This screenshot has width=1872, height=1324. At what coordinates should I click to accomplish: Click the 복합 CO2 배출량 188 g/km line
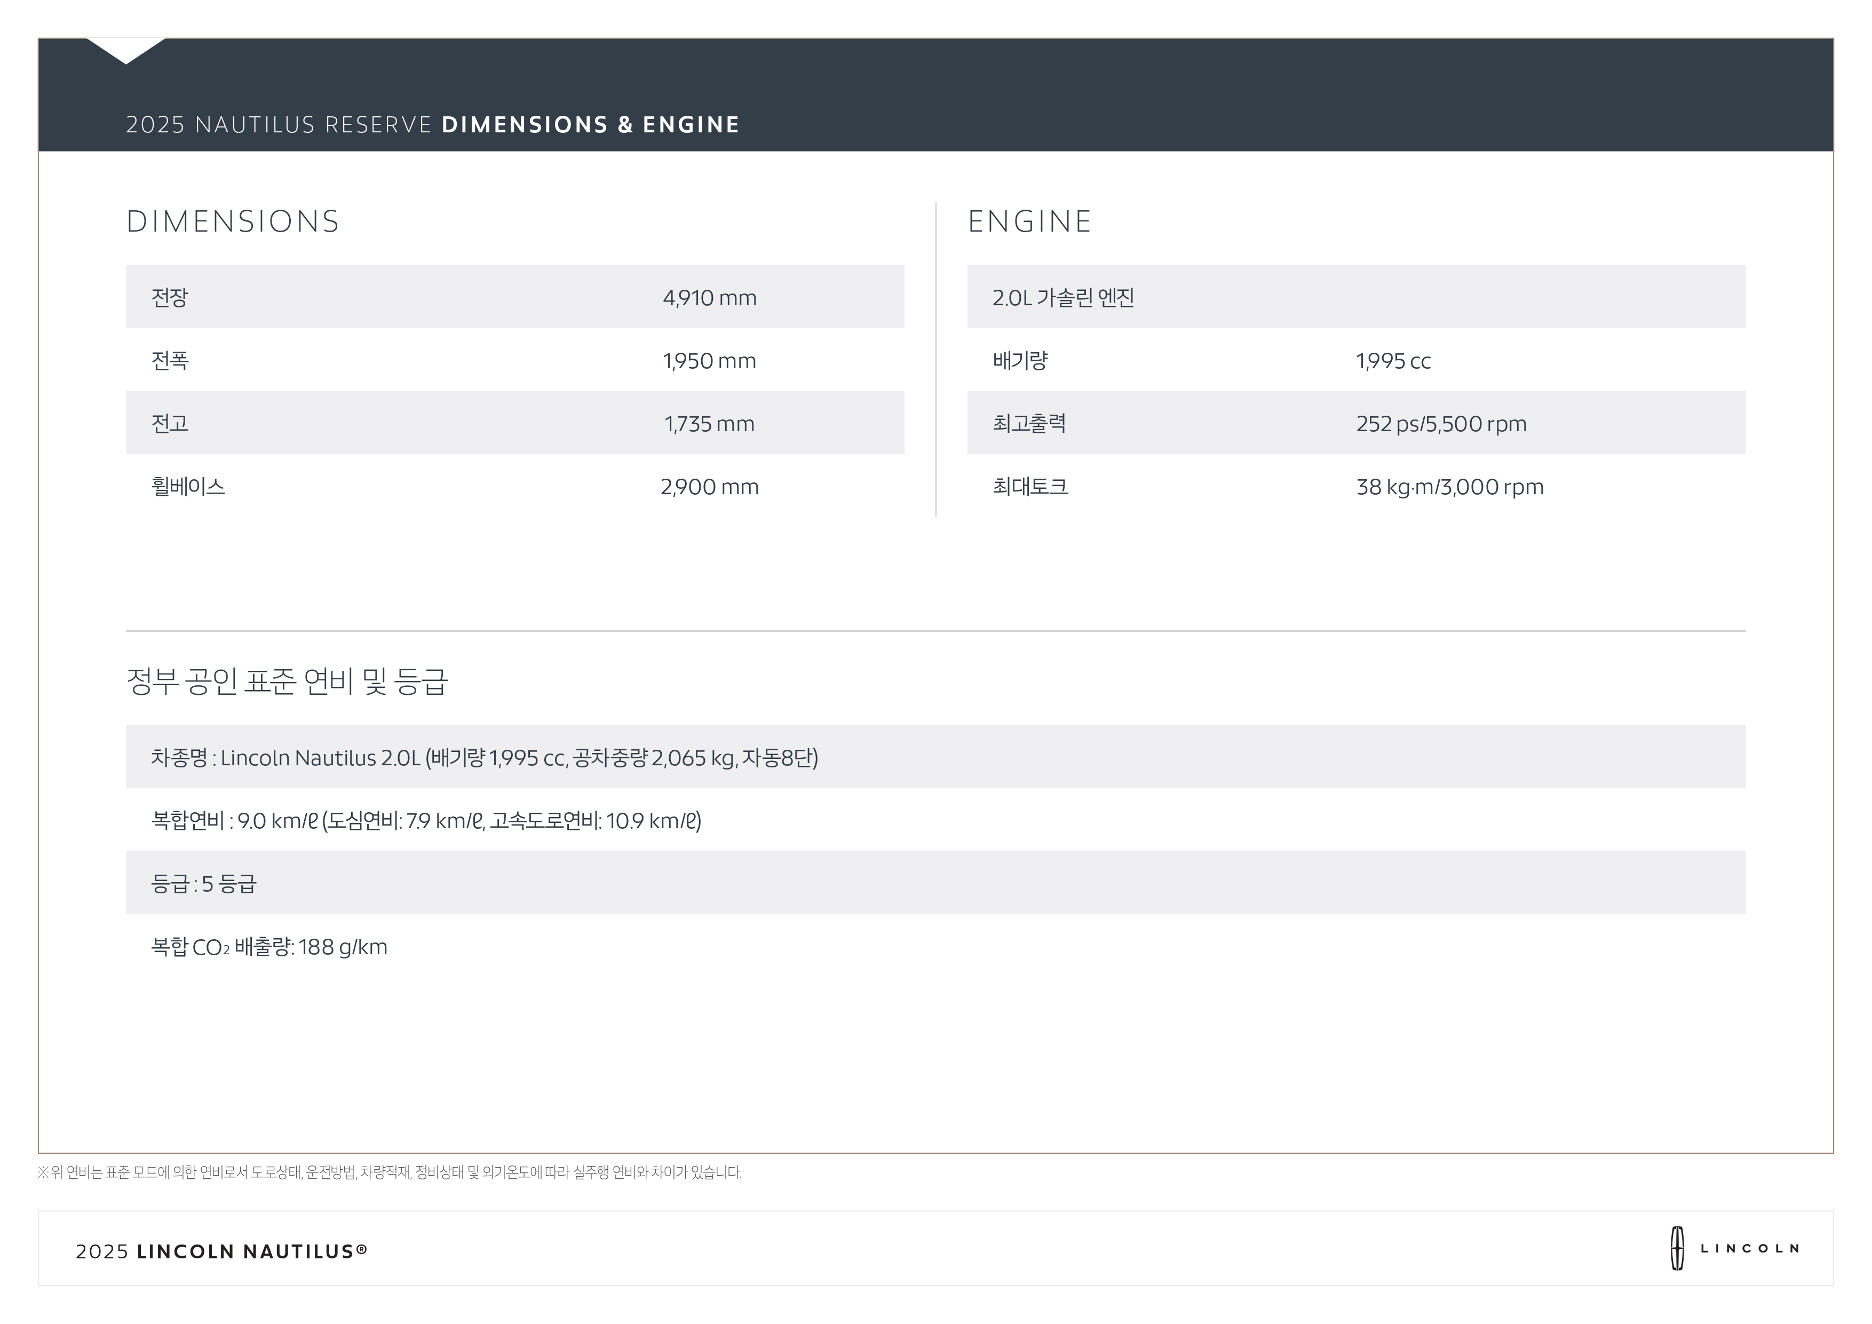pyautogui.click(x=269, y=947)
